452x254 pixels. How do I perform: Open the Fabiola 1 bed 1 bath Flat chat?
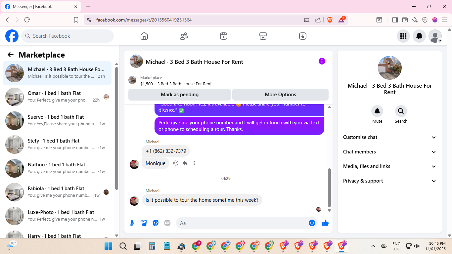tap(57, 192)
